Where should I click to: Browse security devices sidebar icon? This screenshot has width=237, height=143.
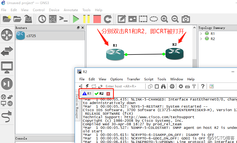(7, 84)
